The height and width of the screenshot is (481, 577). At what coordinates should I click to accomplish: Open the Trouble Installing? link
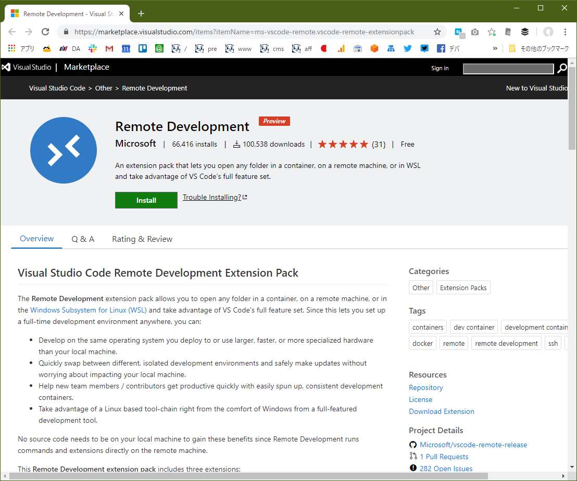point(215,197)
